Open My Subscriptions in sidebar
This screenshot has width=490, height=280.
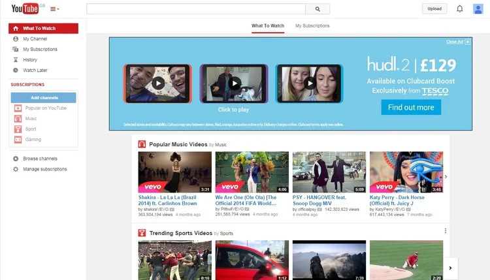[40, 50]
